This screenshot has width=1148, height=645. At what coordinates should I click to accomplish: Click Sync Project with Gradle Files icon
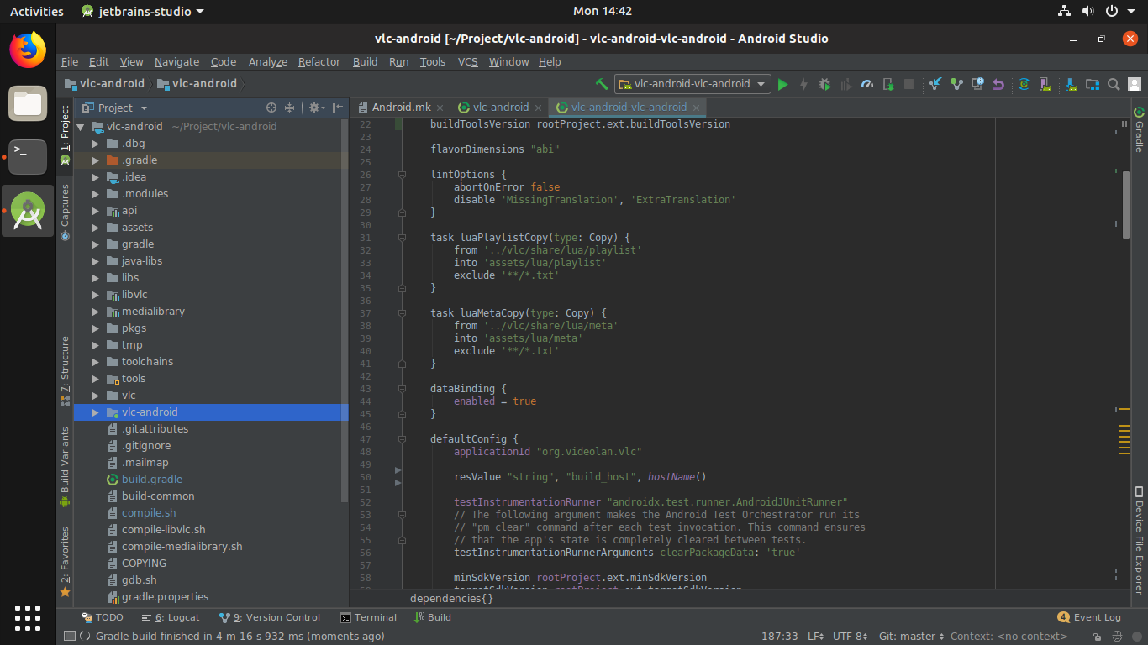1024,84
